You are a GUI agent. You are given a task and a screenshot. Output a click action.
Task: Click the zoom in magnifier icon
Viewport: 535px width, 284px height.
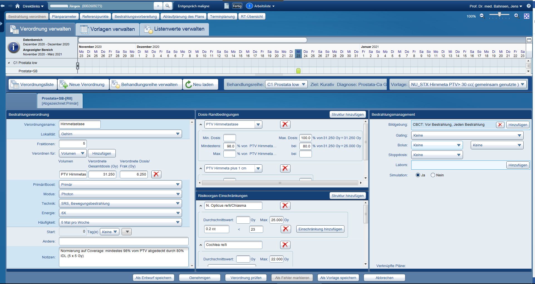[x=517, y=16]
